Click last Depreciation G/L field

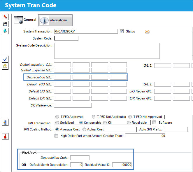coord(118,77)
